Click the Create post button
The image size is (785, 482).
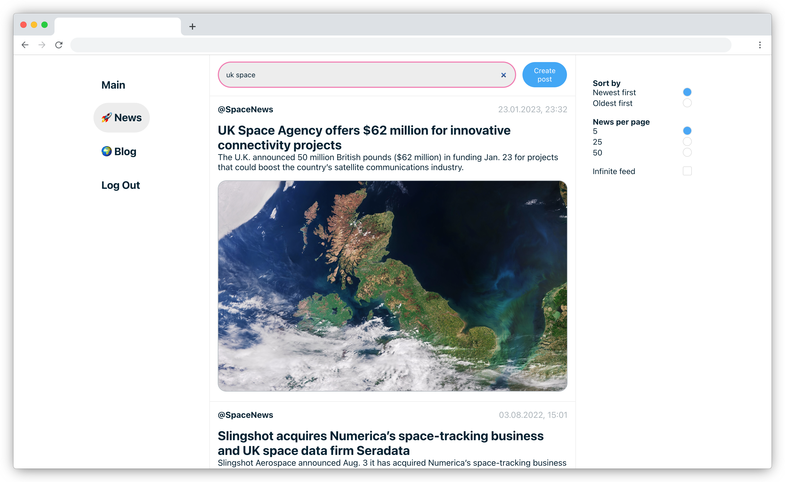pos(544,75)
